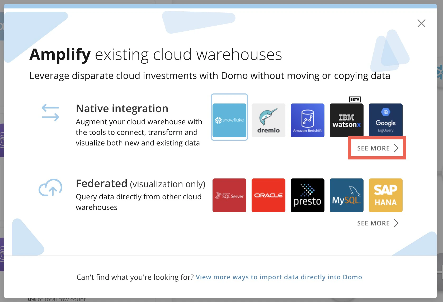Pick the Amazon Redshift tile
The image size is (443, 302).
tap(308, 120)
